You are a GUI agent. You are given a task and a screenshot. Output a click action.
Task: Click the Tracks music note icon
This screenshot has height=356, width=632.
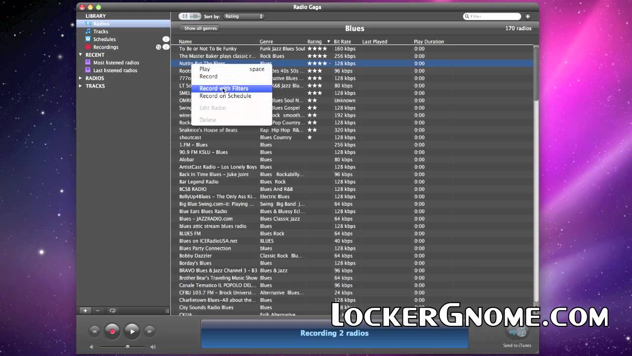[88, 31]
